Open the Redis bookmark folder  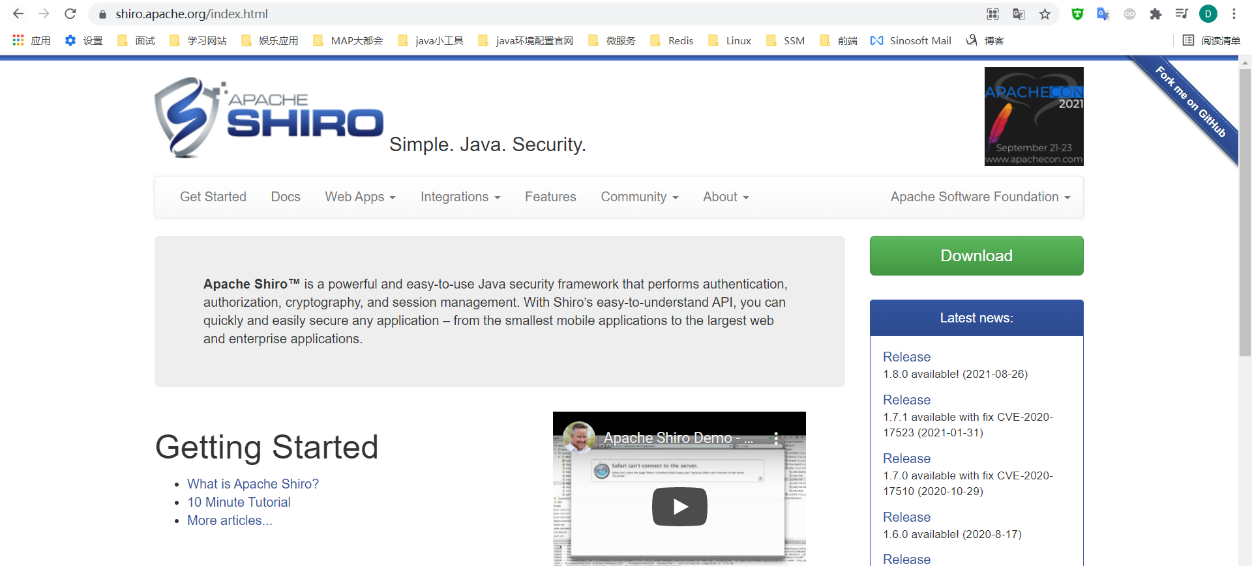point(672,40)
